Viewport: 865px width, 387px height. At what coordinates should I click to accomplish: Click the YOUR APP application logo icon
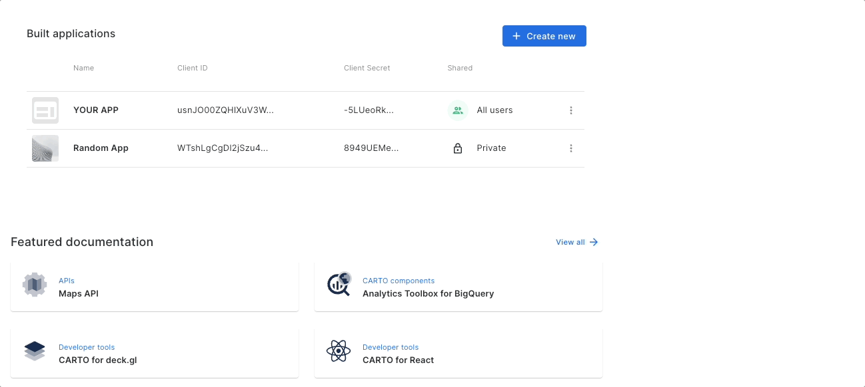click(45, 110)
